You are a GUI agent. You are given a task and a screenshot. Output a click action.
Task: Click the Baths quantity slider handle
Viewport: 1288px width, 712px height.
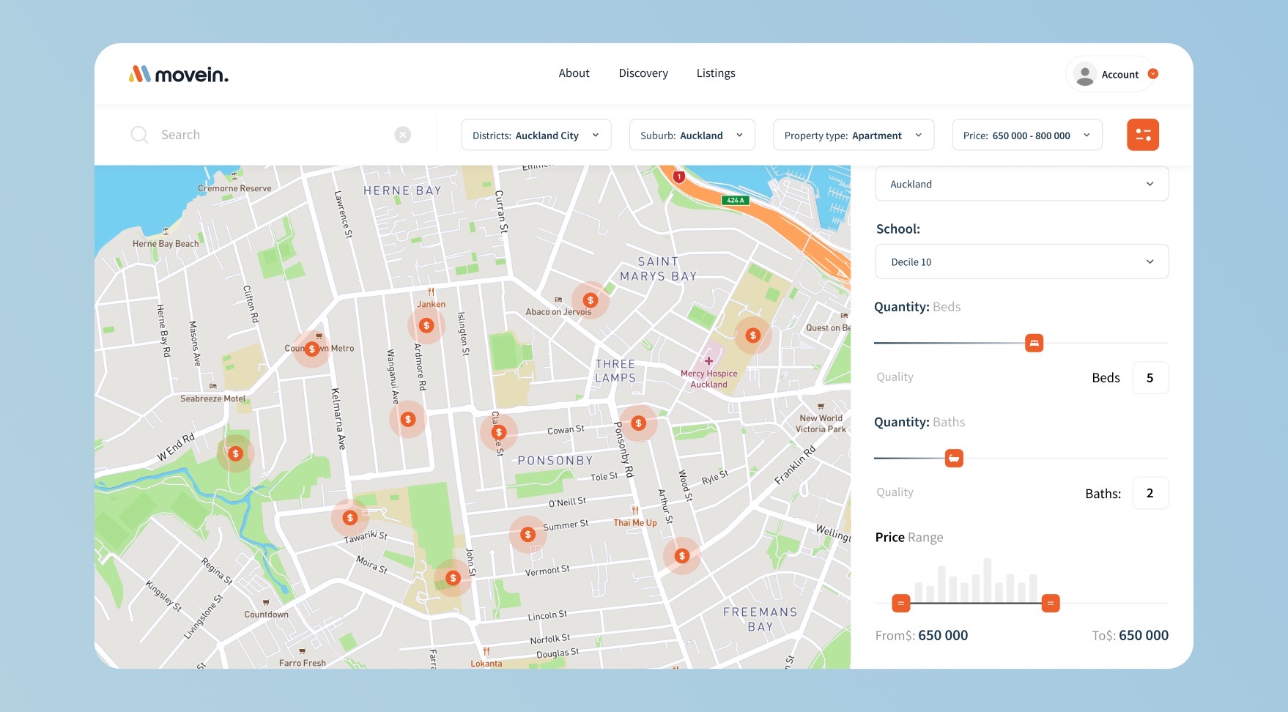(954, 459)
